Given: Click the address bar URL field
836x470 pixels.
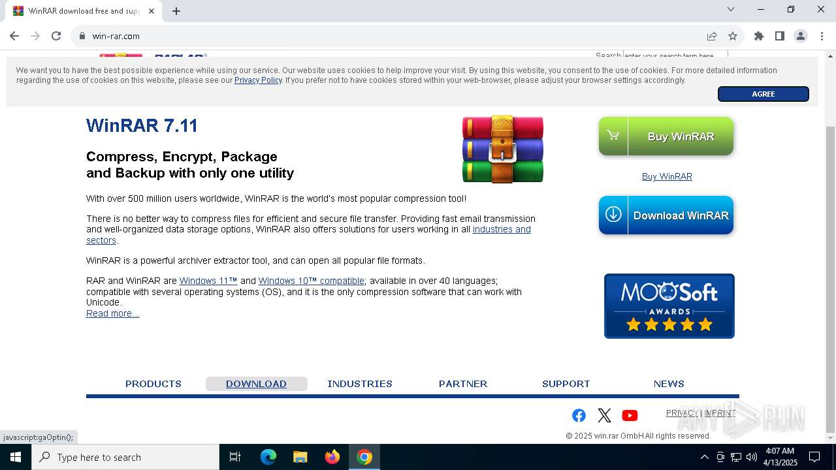Looking at the screenshot, I should tap(392, 36).
